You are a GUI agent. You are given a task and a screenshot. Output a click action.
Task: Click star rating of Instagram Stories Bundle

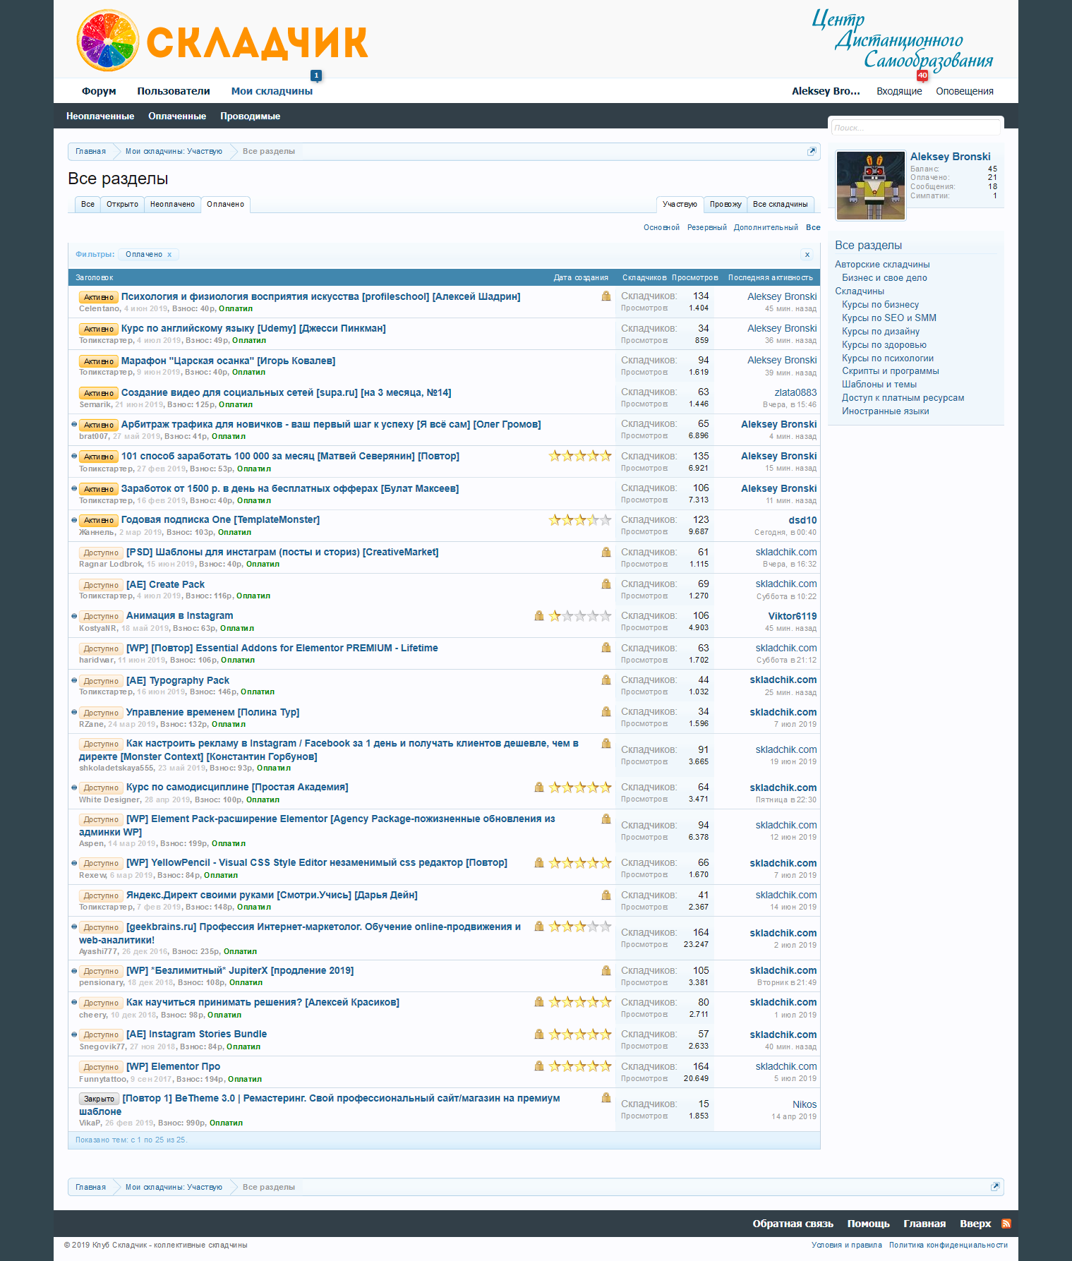click(x=580, y=1034)
